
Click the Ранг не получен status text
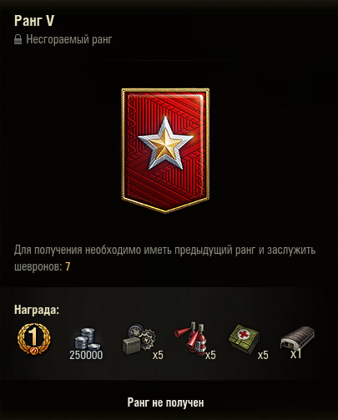pyautogui.click(x=165, y=402)
